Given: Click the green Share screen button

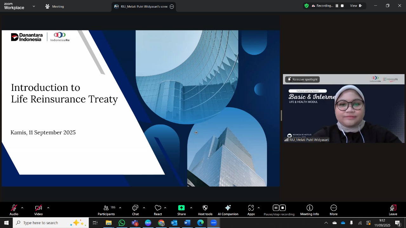Looking at the screenshot, I should (x=181, y=209).
